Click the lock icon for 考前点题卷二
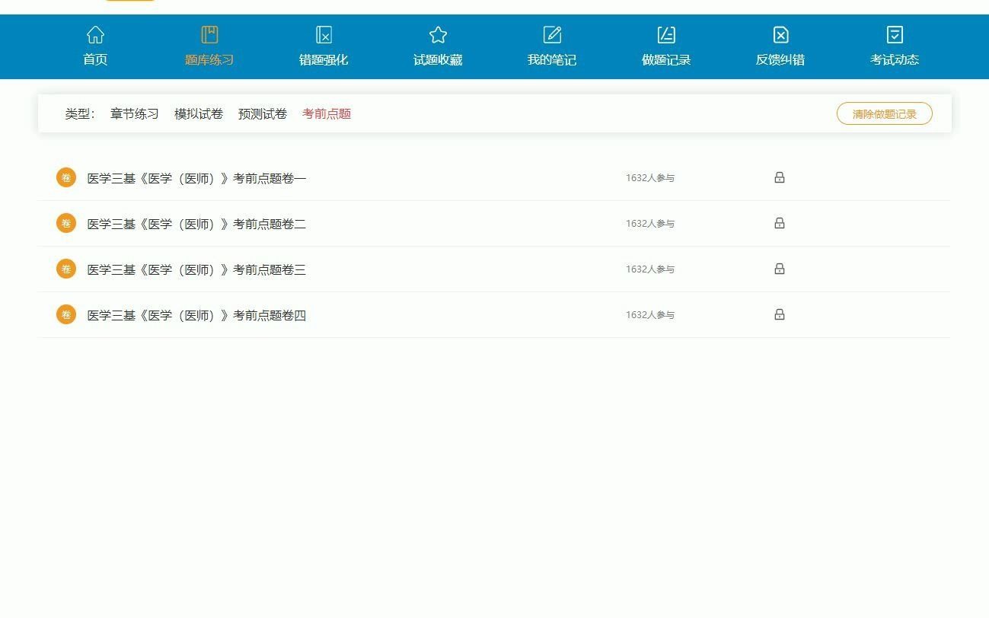Viewport: 989px width, 618px height. pyautogui.click(x=780, y=223)
